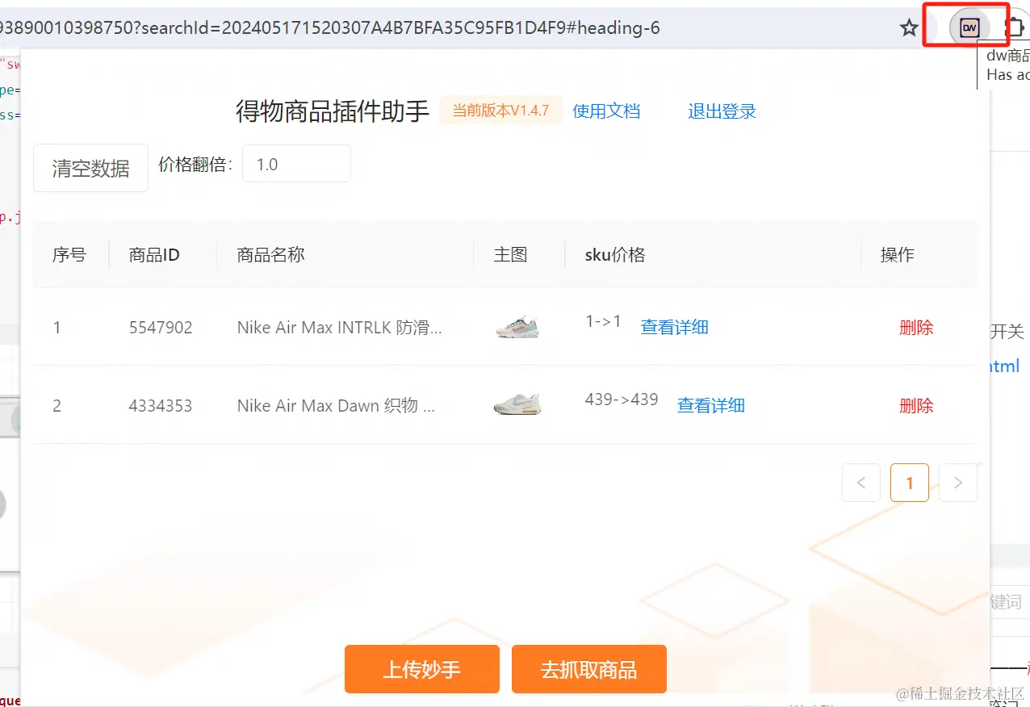
Task: Click the 得物商品插件助手 title
Action: [x=333, y=111]
